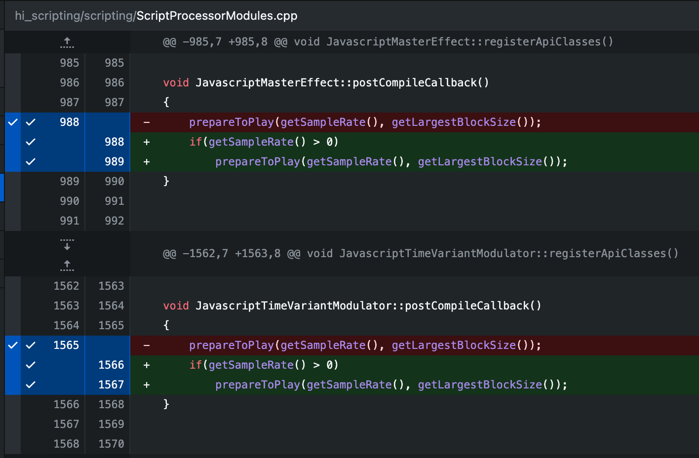Unstage the added if(getSampleRate() > 0) line 988
699x458 pixels.
point(30,142)
